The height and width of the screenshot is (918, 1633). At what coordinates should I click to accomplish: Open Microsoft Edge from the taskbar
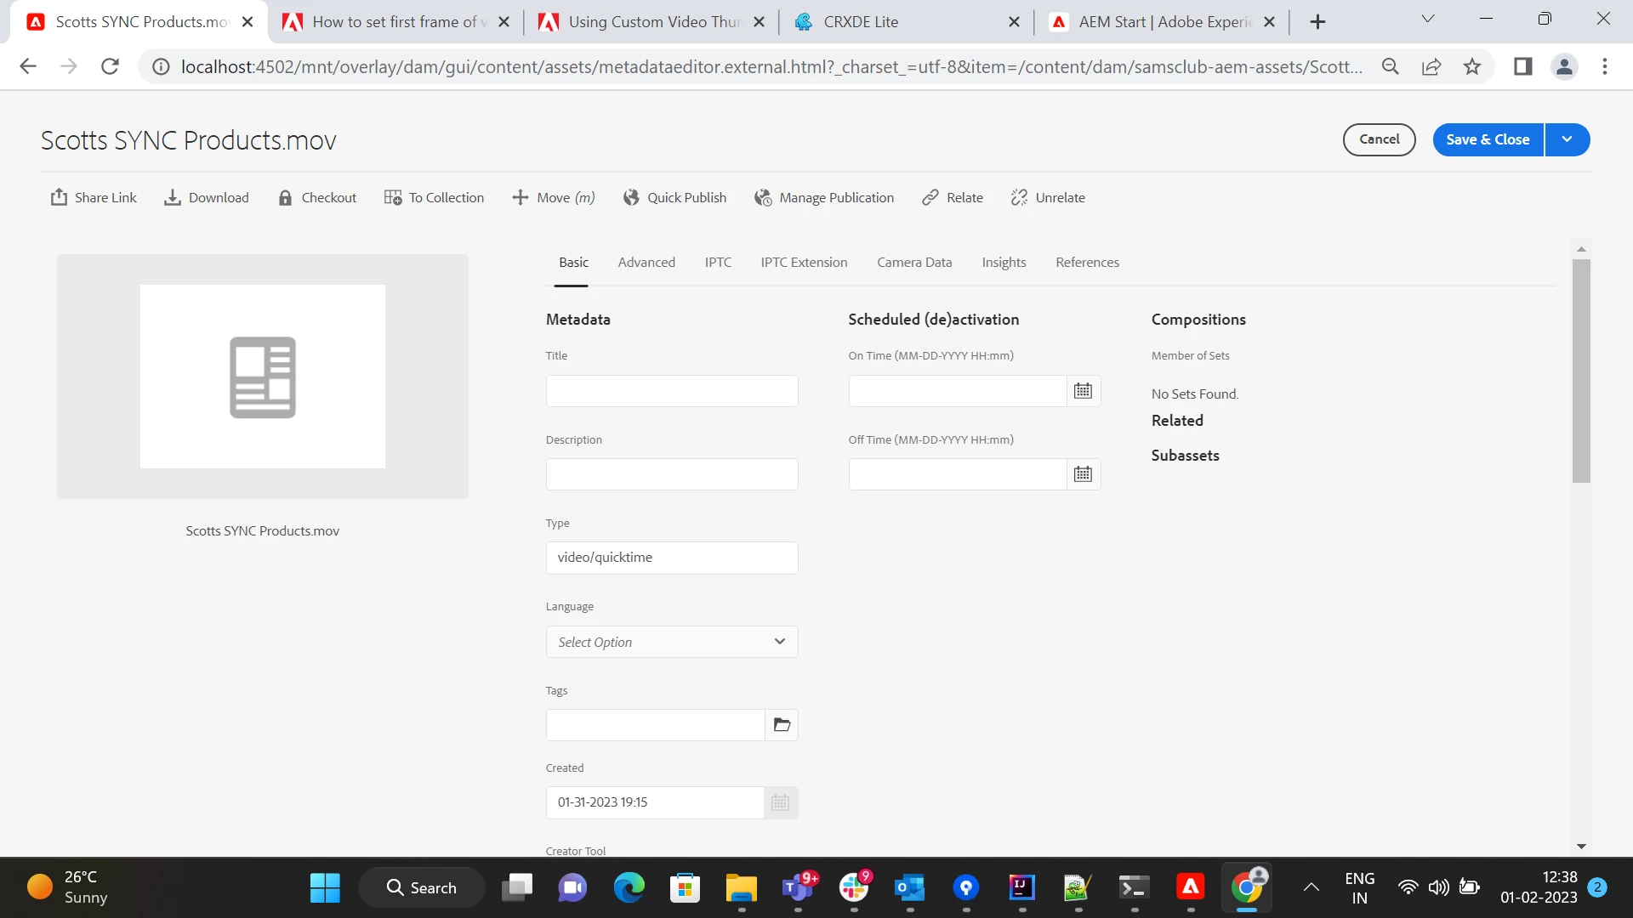pos(629,887)
